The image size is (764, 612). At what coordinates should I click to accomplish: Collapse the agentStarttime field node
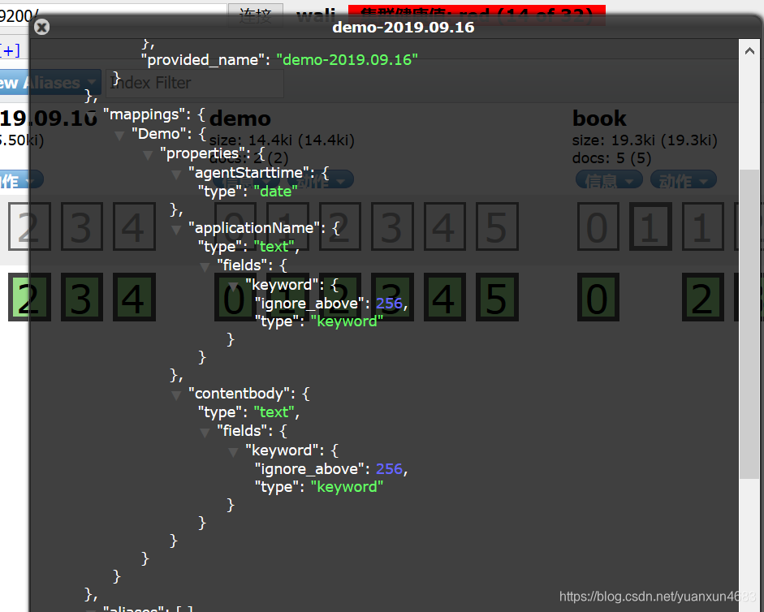point(175,175)
